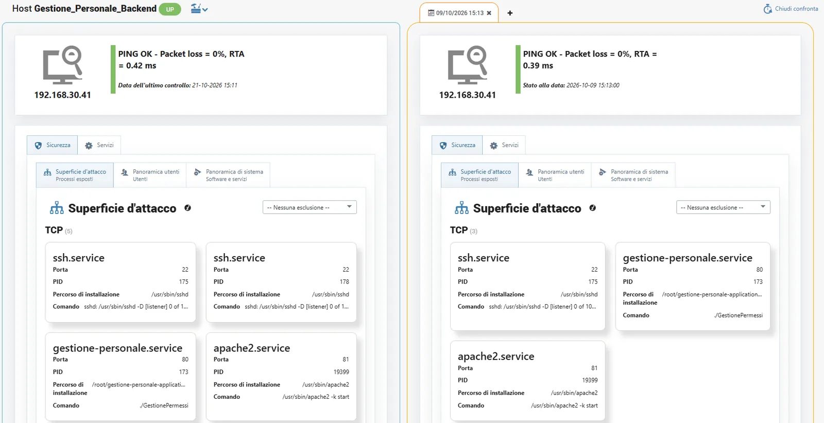Click the right panel IP address 192.168.30.41
Image resolution: width=824 pixels, height=423 pixels.
click(467, 95)
